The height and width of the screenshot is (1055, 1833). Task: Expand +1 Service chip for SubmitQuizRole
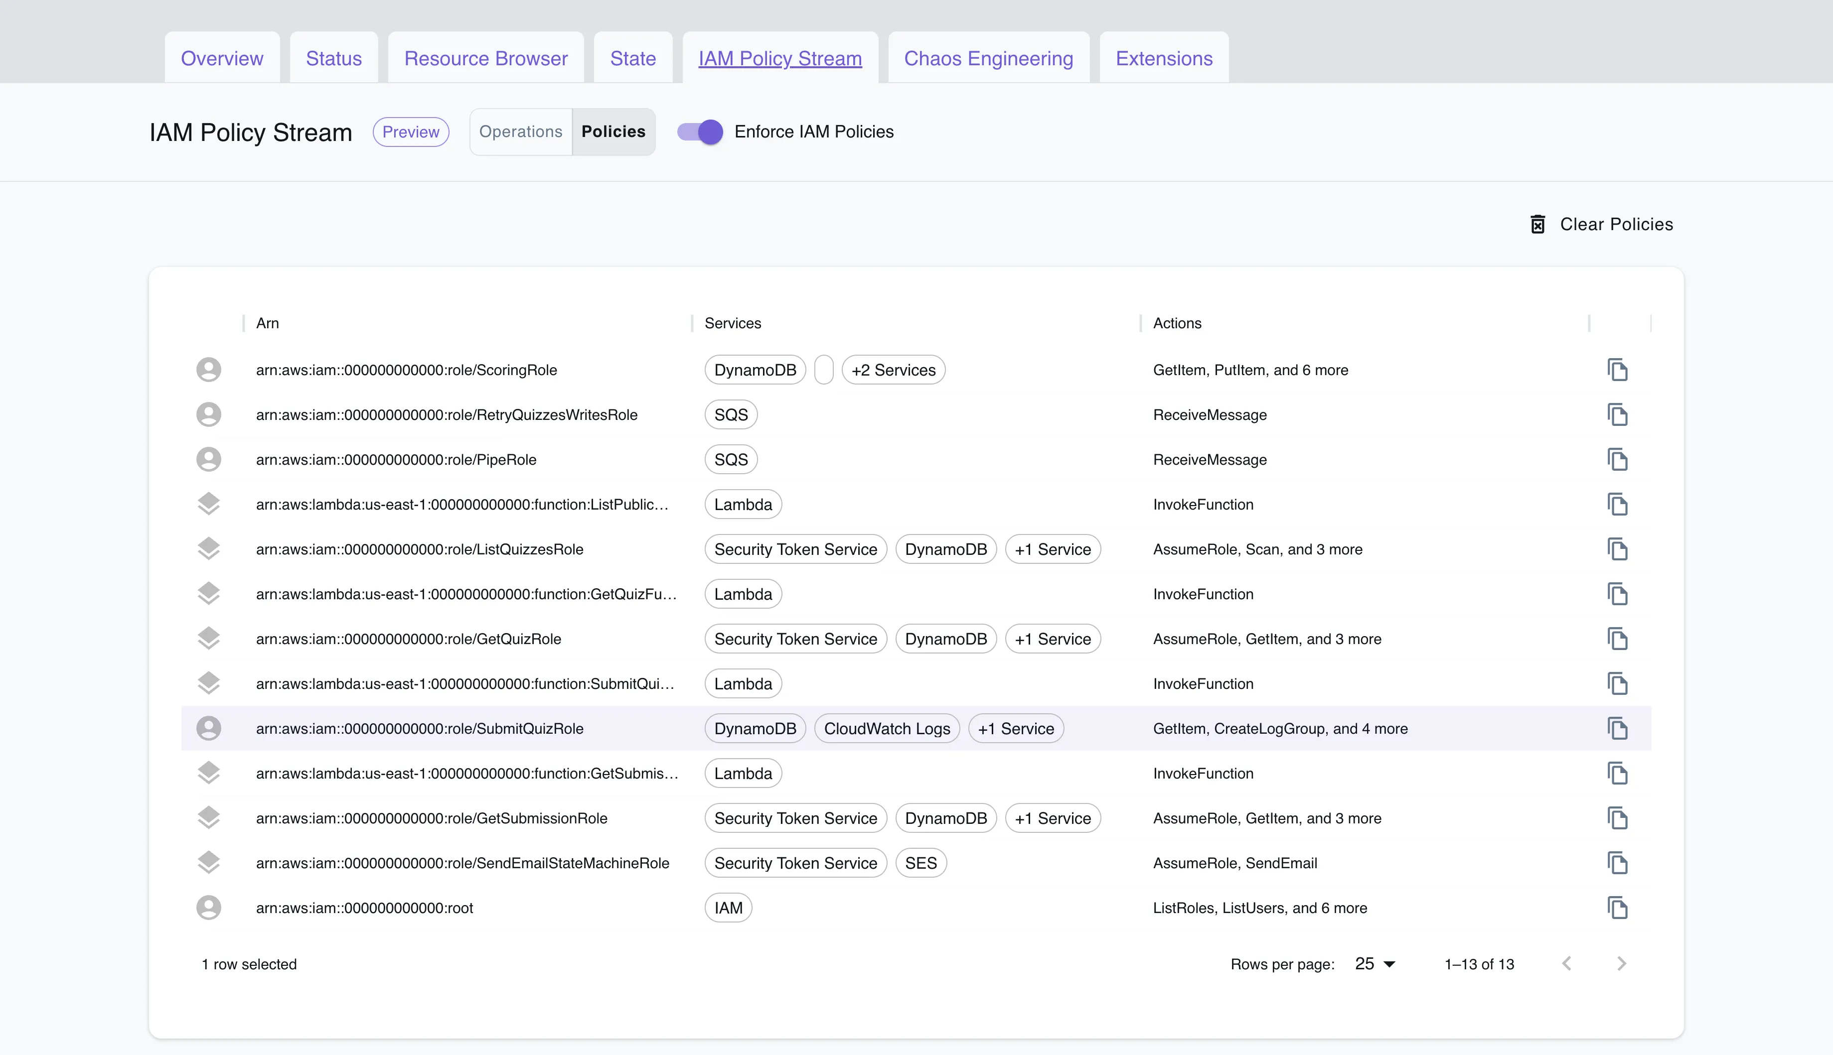click(x=1016, y=729)
